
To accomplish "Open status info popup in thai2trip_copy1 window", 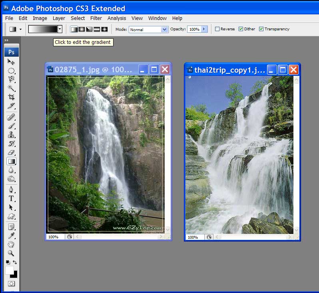I will click(x=209, y=237).
